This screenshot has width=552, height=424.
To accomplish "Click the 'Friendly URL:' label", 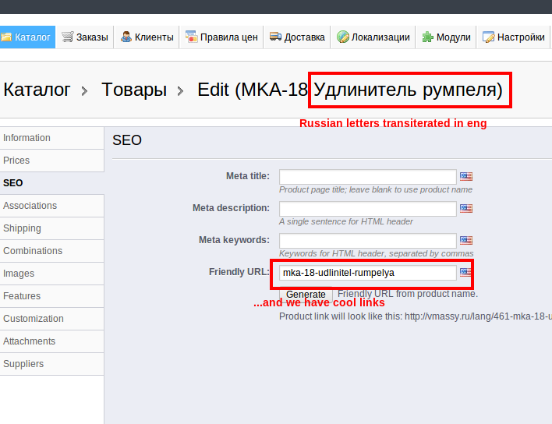I will click(x=239, y=272).
